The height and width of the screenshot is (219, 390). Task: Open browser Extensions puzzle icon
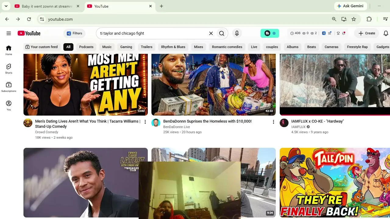click(x=369, y=19)
